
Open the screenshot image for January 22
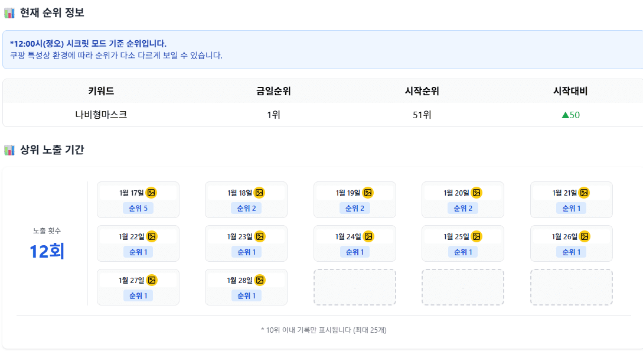tap(153, 235)
